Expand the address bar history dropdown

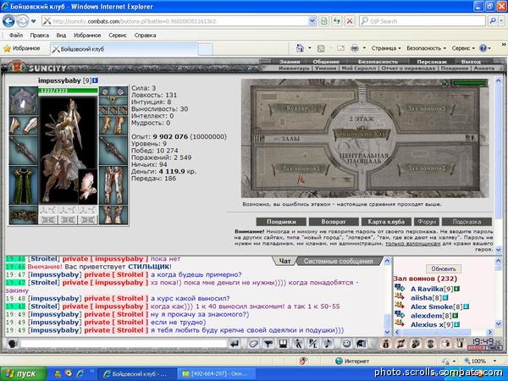pos(312,21)
